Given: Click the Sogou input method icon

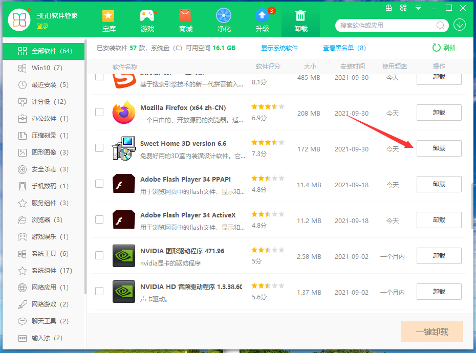Looking at the screenshot, I should click(x=124, y=81).
